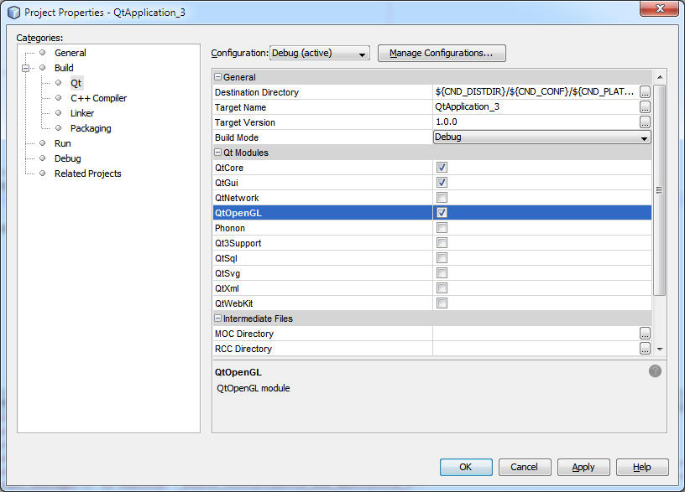
Task: Click the property sheet scroll down arrow
Action: click(x=660, y=349)
